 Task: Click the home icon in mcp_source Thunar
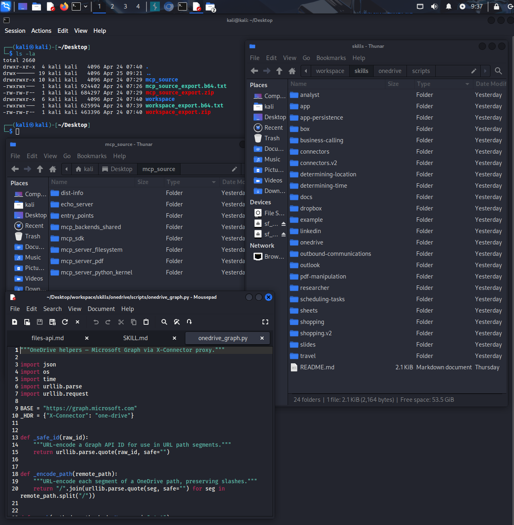pos(53,169)
